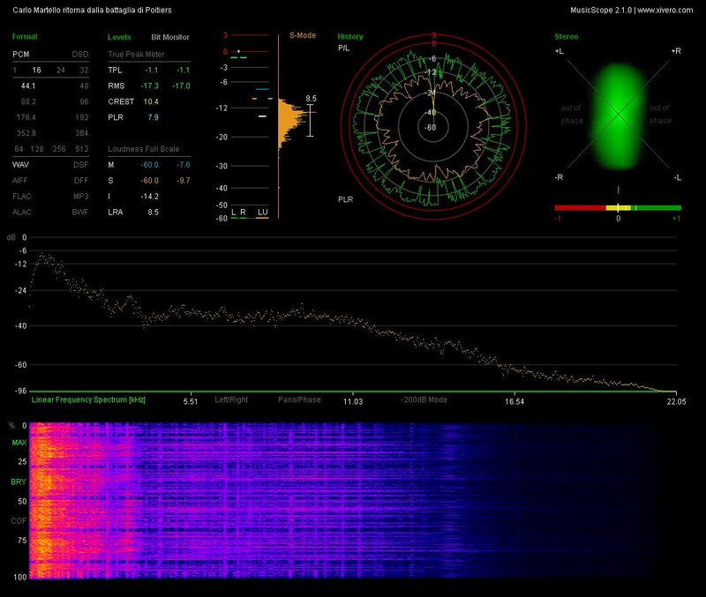
Task: Click the 256 DSD rate value
Action: [59, 149]
